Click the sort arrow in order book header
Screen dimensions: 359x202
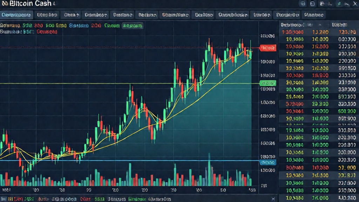319,25
